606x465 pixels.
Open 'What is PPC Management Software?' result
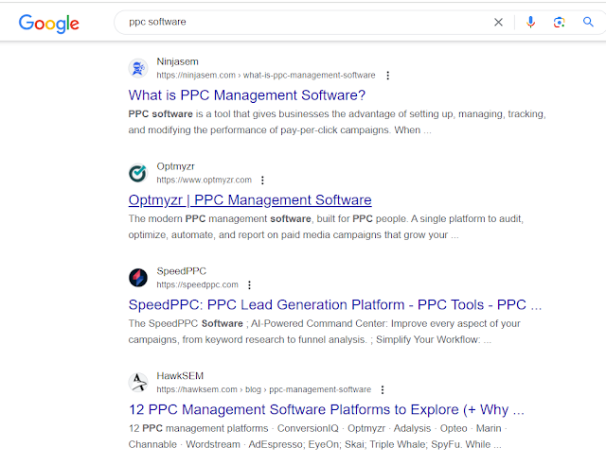pyautogui.click(x=246, y=95)
